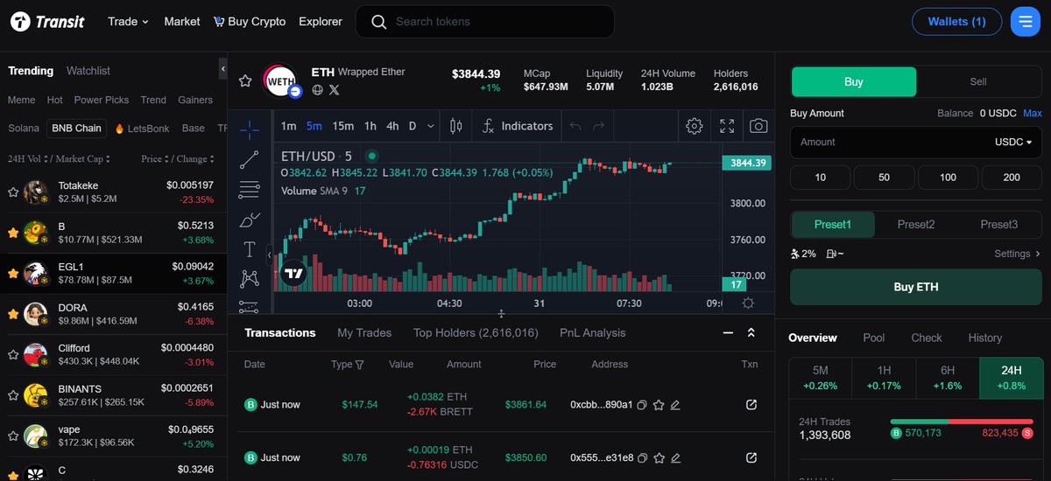Open the Fibonacci retracement tool

tap(250, 189)
